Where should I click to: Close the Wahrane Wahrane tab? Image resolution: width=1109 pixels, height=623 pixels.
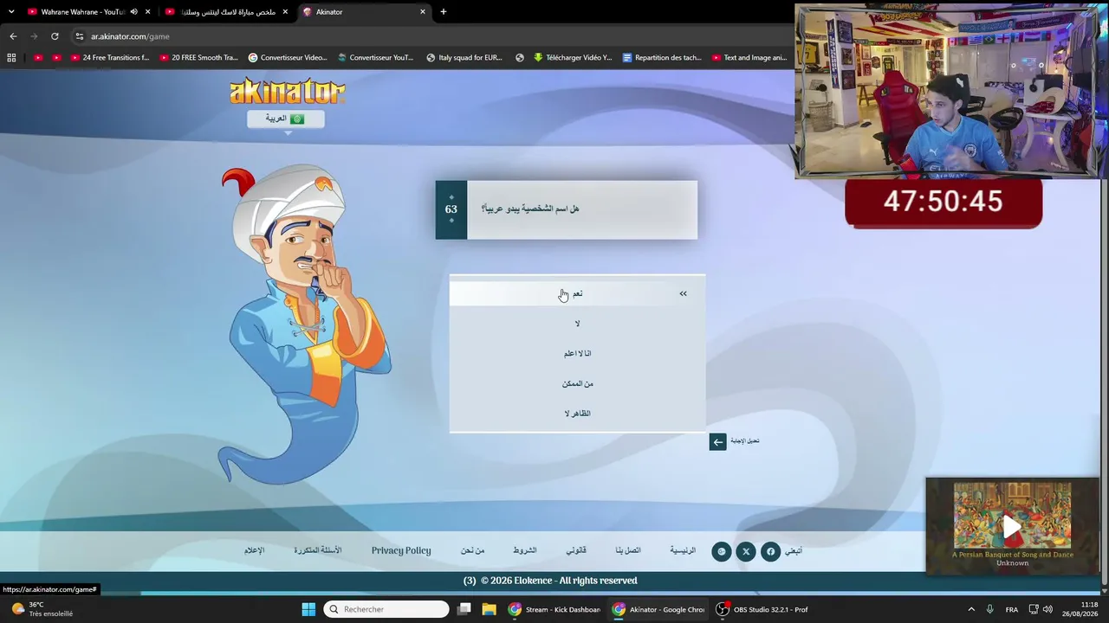tap(148, 12)
